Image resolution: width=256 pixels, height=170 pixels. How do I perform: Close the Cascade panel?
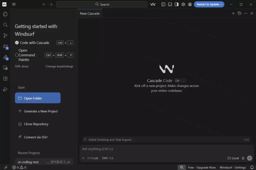(252, 13)
